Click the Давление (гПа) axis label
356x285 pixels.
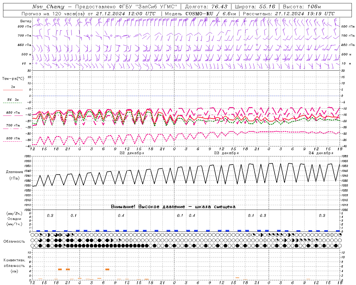click(14, 175)
